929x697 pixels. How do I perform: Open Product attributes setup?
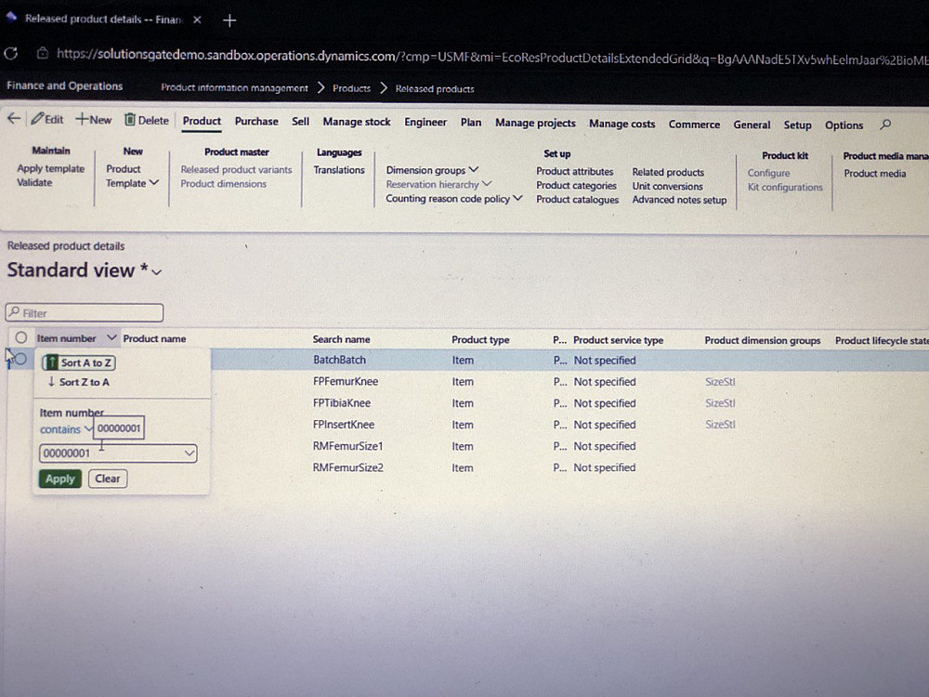575,171
